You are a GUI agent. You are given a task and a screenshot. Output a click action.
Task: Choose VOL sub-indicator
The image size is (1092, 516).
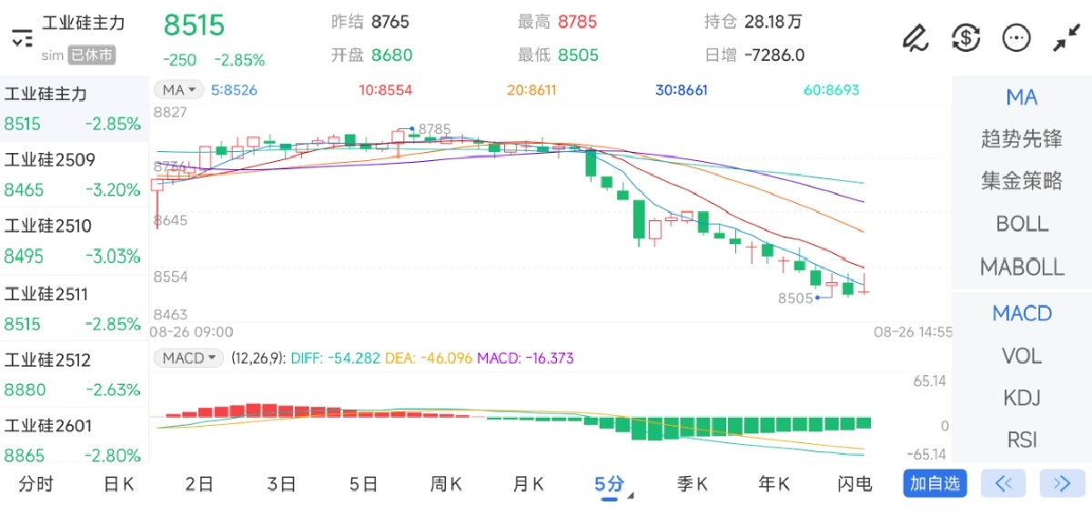[1022, 356]
